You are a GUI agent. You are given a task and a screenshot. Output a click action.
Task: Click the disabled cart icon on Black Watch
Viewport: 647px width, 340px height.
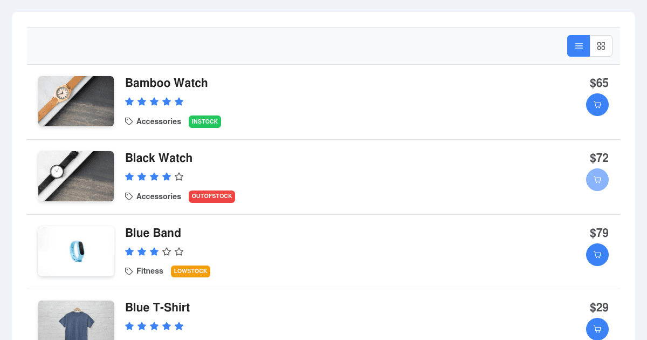[x=597, y=179]
